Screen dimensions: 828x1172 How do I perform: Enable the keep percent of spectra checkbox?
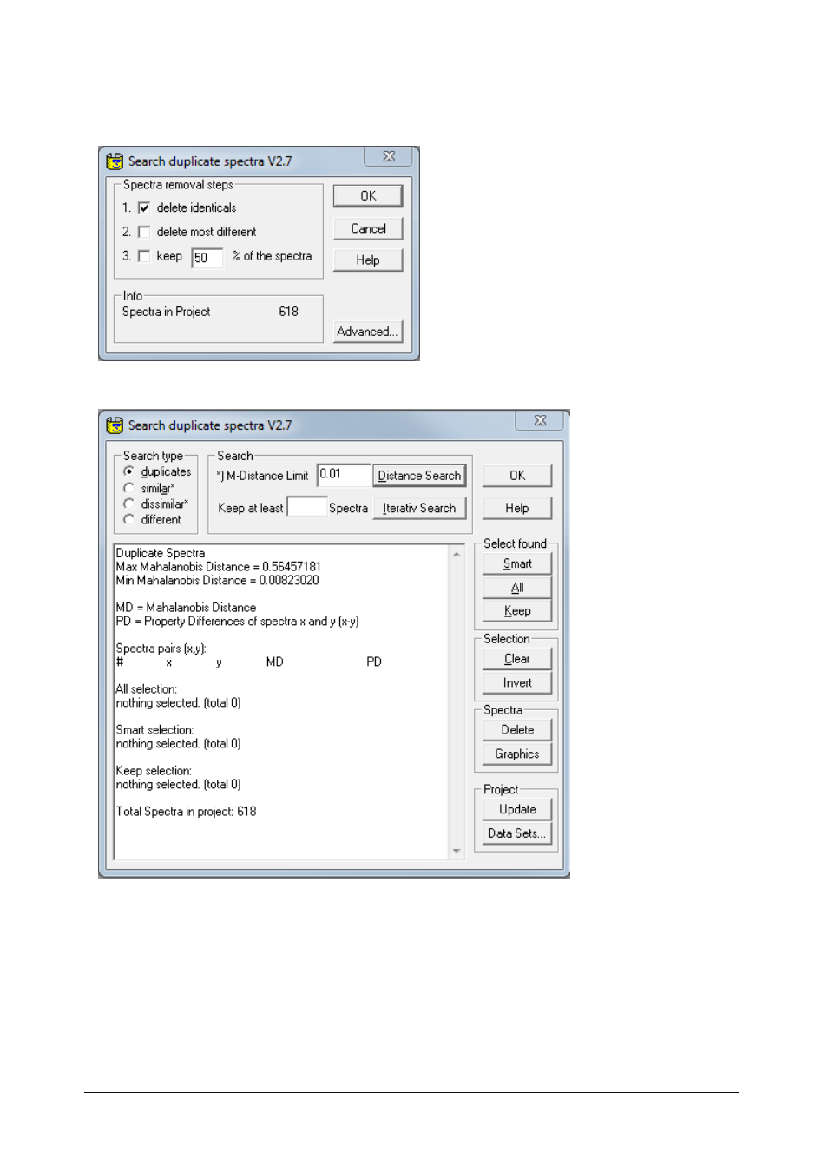tap(144, 256)
